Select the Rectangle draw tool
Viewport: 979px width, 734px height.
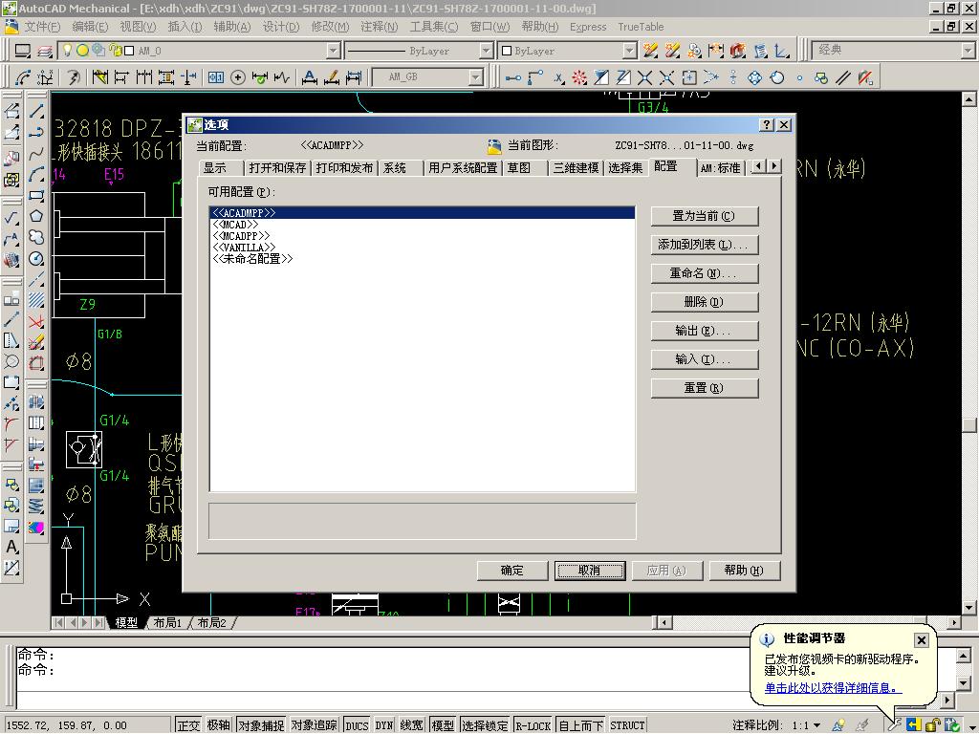pyautogui.click(x=36, y=195)
